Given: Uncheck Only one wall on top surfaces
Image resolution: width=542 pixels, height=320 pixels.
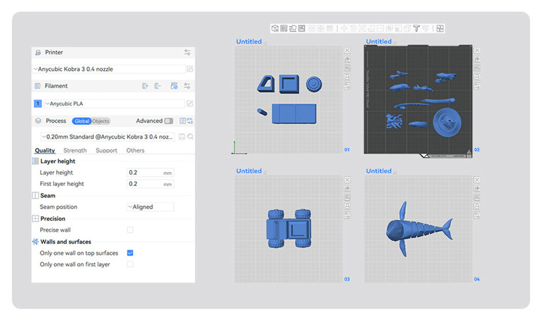Looking at the screenshot, I should tap(130, 253).
